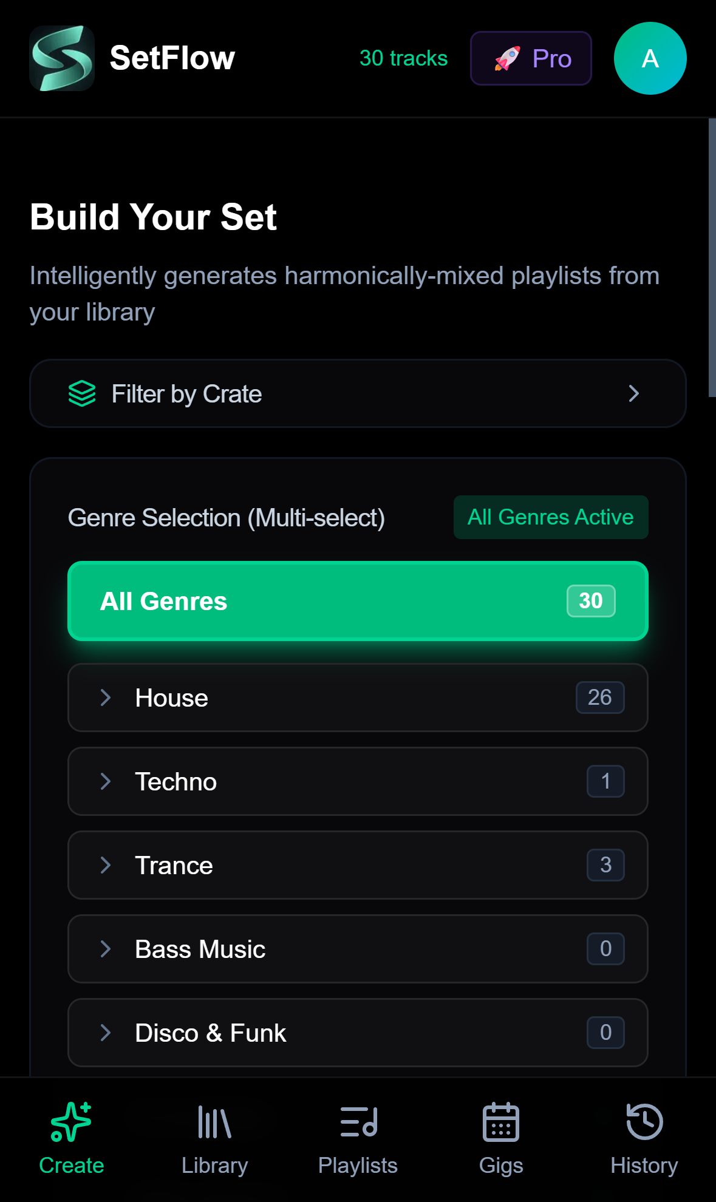Open Filter by Crate
The image size is (716, 1202).
click(358, 393)
